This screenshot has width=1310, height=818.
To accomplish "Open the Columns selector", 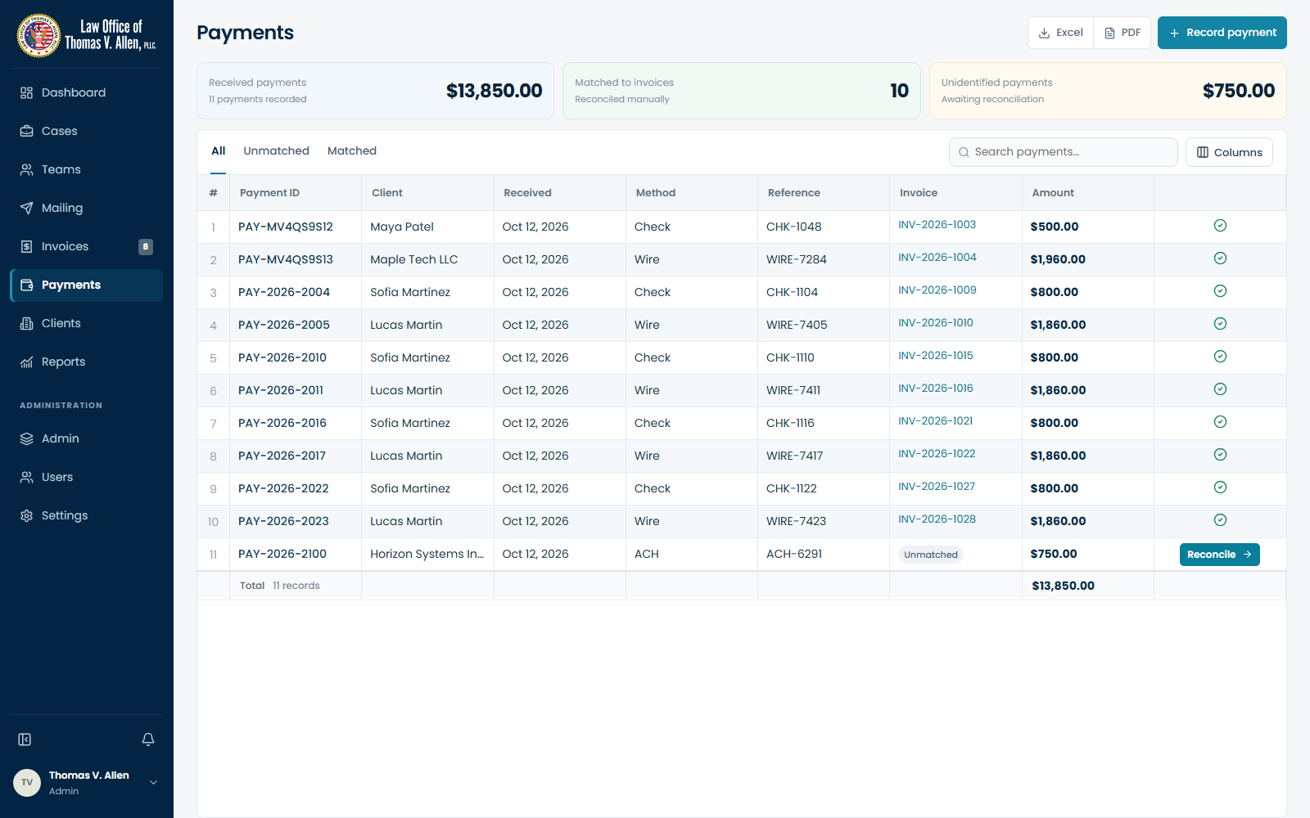I will click(x=1229, y=152).
